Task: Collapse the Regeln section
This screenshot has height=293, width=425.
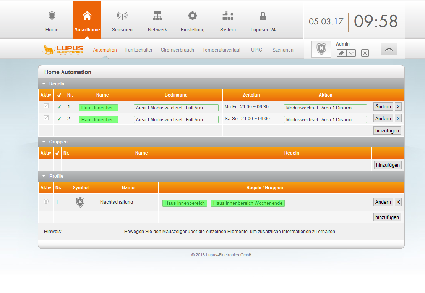Action: (x=44, y=84)
